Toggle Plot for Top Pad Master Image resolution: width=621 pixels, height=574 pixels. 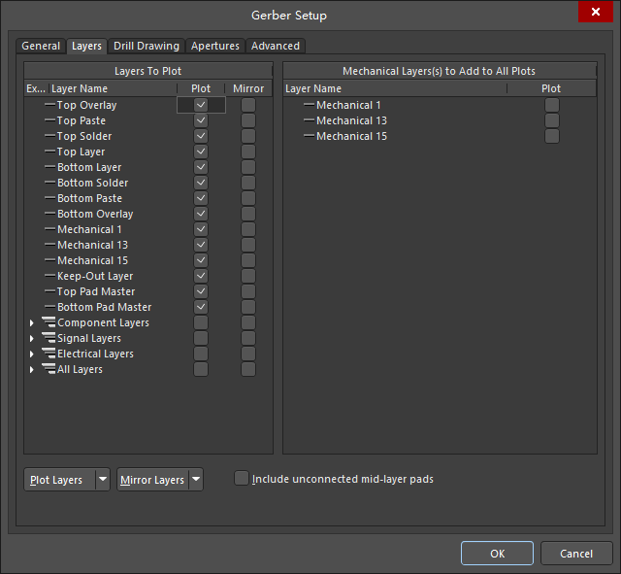point(201,291)
